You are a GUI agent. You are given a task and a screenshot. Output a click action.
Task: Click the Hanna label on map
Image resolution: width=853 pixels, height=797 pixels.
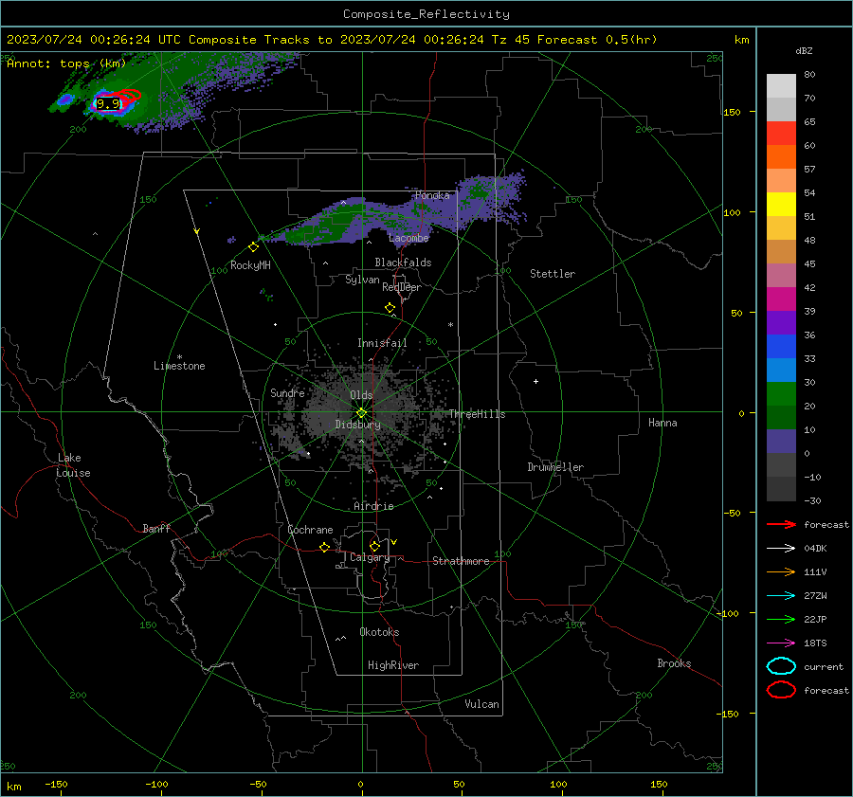point(662,423)
